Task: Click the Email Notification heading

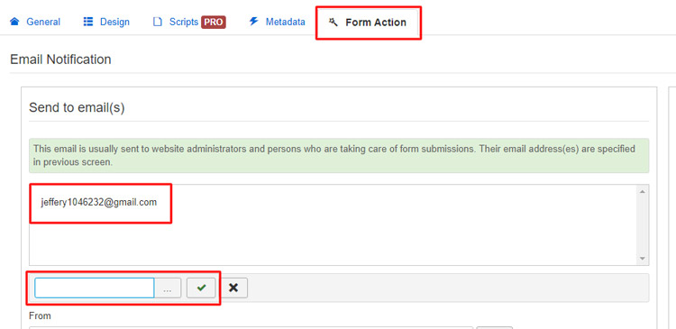Action: [60, 59]
